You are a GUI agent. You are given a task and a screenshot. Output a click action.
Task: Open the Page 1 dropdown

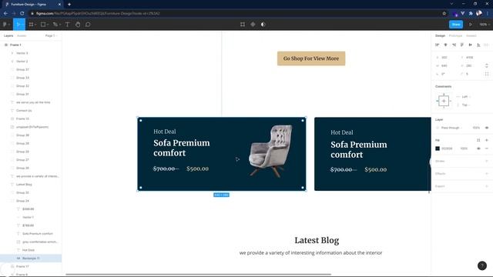tap(52, 36)
